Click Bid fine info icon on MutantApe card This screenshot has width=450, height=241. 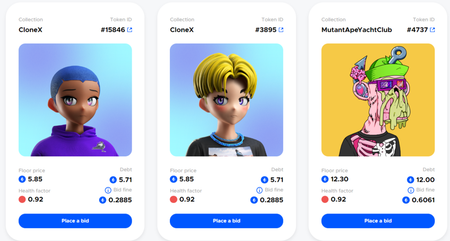pos(411,190)
